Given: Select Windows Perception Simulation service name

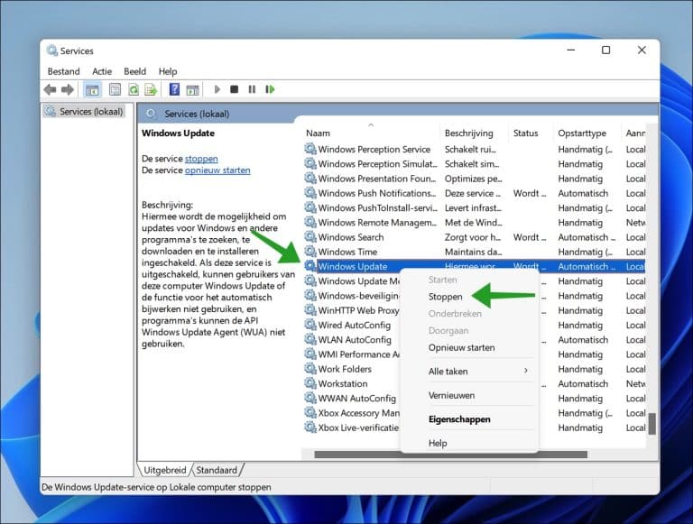Looking at the screenshot, I should click(x=378, y=164).
